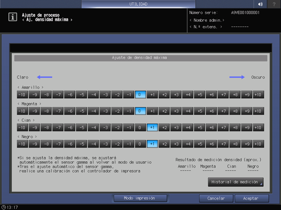Choose Amarillo value -2
The width and height of the screenshot is (281, 210).
click(x=117, y=94)
